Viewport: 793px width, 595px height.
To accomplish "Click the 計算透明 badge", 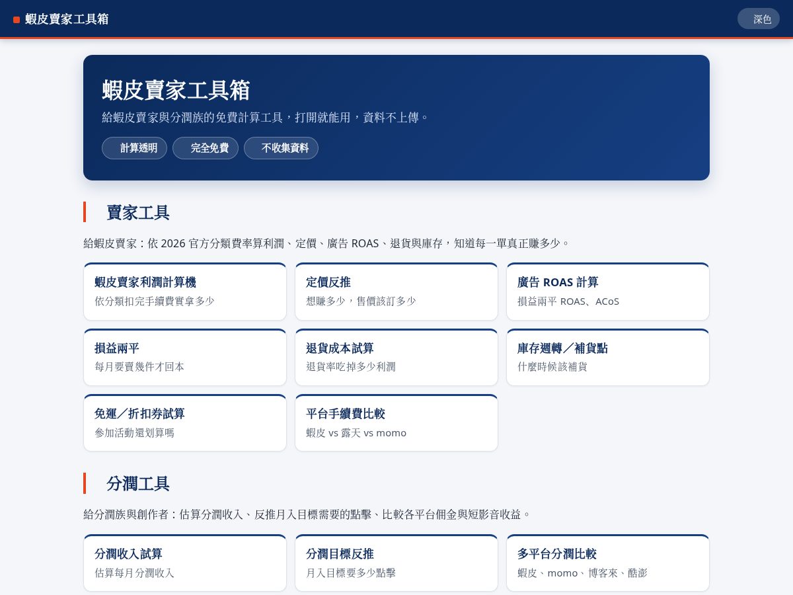I will click(134, 148).
